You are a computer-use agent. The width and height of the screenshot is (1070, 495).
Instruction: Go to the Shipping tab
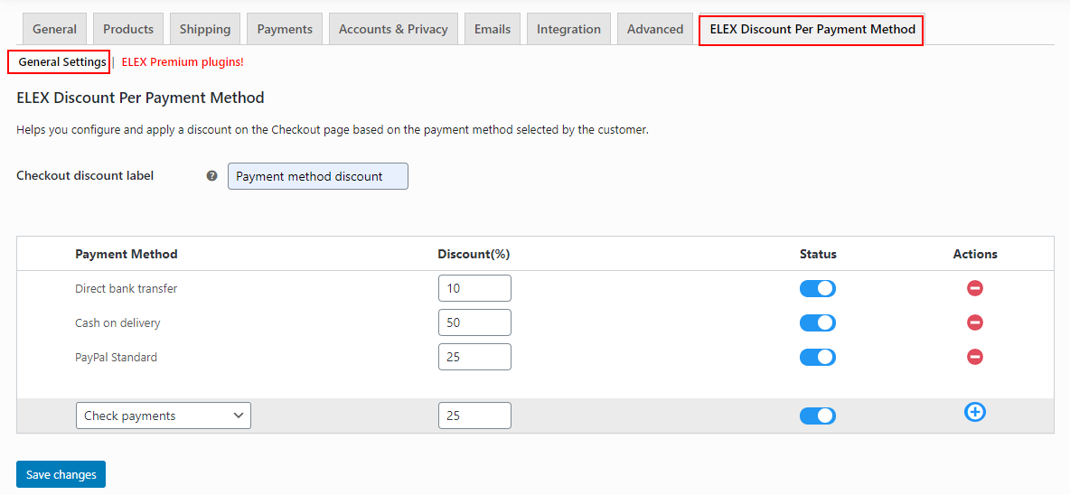[205, 29]
